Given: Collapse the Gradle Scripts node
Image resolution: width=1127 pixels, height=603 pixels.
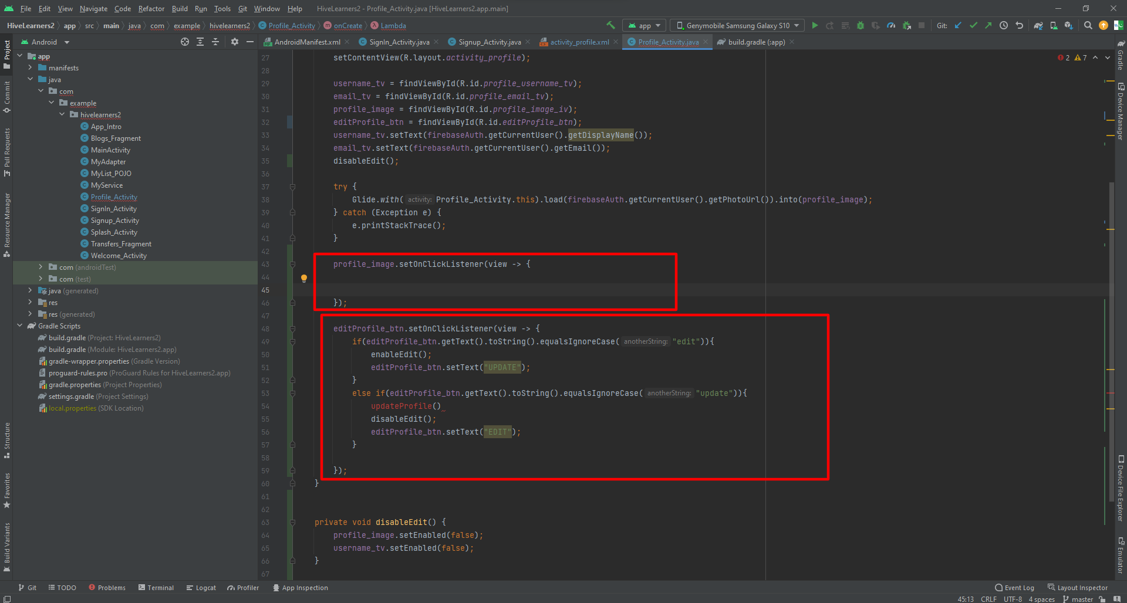Looking at the screenshot, I should pos(19,326).
